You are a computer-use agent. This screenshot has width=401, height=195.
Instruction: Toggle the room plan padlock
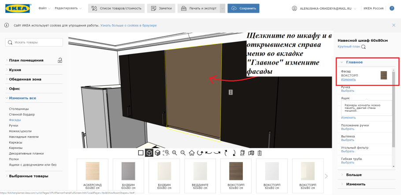(60, 60)
